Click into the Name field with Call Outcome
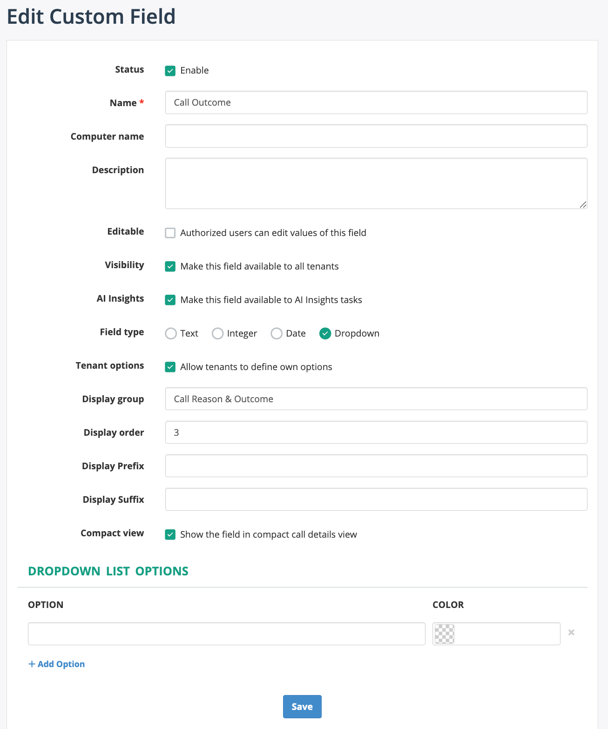Viewport: 608px width, 729px height. (x=376, y=102)
